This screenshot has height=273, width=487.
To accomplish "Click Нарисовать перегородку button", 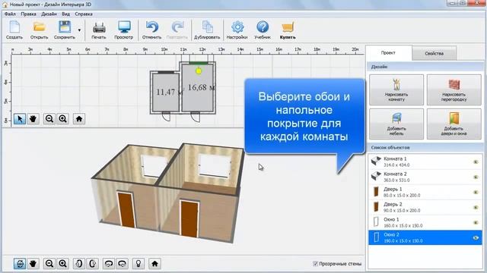I will pyautogui.click(x=454, y=89).
